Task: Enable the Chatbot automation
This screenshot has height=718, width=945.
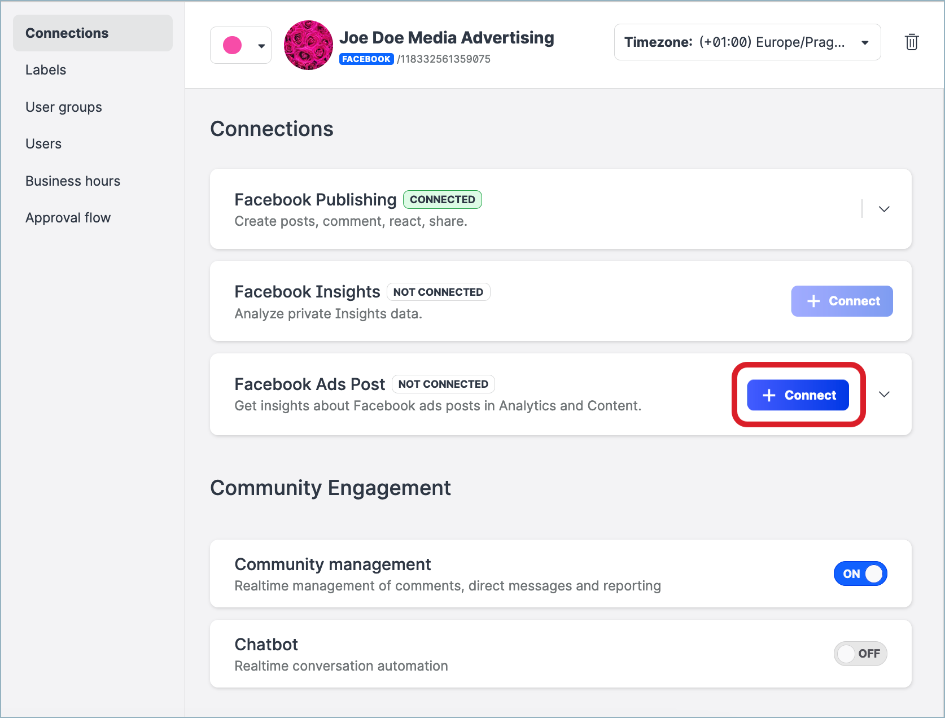Action: 860,653
